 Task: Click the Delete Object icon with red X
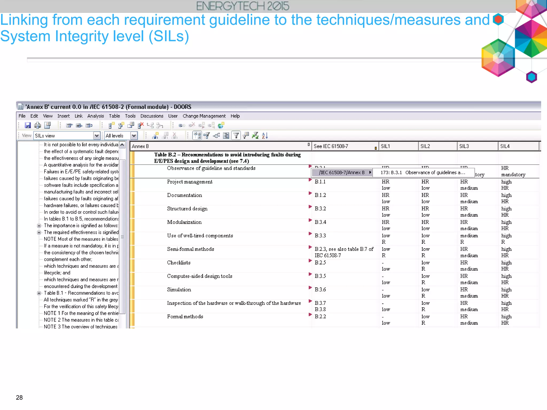[x=140, y=125]
